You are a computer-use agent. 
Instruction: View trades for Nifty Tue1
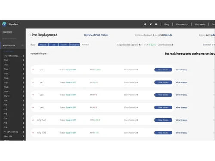[163, 120]
